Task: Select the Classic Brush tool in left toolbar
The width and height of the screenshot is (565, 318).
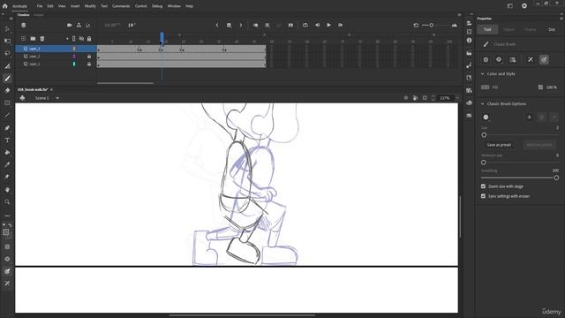Action: [x=7, y=79]
